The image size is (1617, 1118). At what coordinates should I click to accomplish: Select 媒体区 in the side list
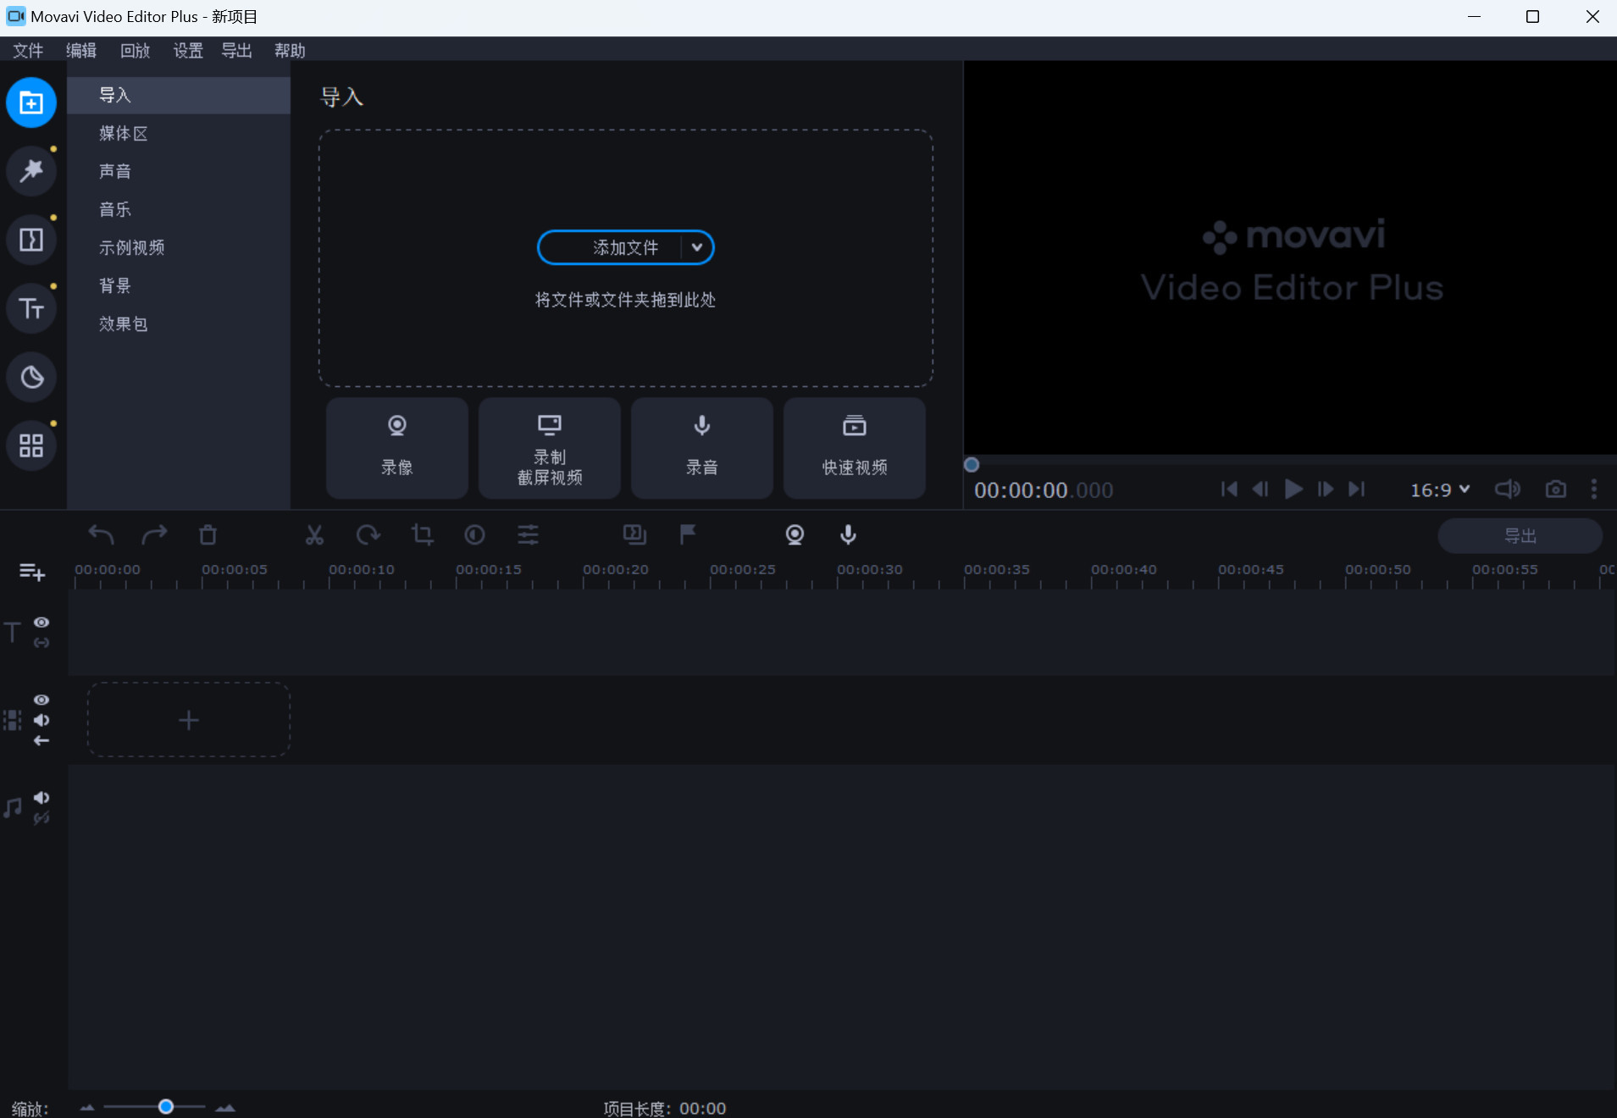179,134
